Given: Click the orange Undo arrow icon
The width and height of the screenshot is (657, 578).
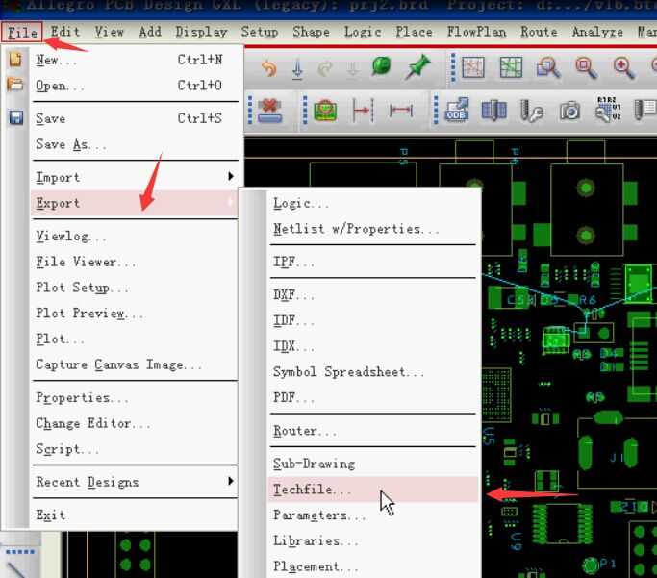Looking at the screenshot, I should (269, 68).
